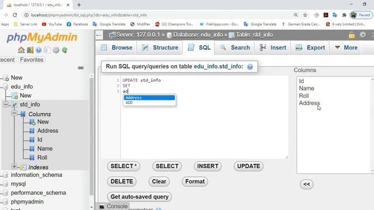Click the PDF extension icon
The image size is (374, 210).
pyautogui.click(x=326, y=15)
